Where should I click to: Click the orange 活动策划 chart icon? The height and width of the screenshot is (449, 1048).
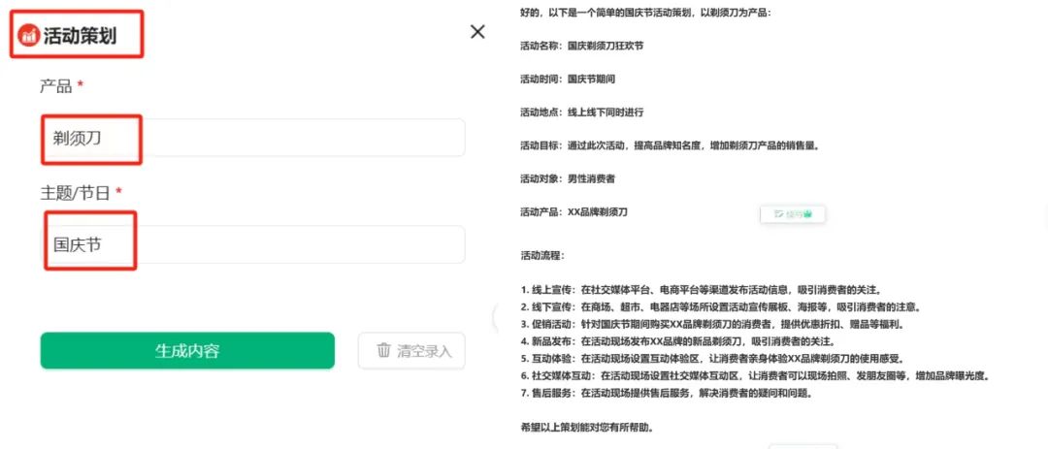coord(29,36)
